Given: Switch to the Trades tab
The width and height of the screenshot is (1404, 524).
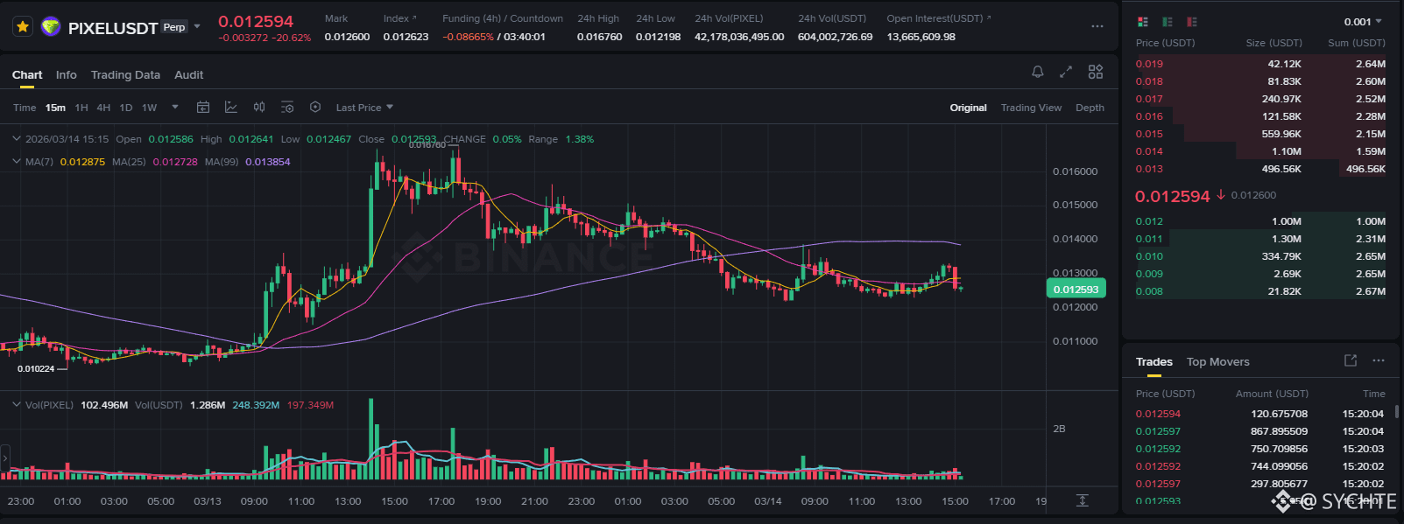Looking at the screenshot, I should [1154, 362].
